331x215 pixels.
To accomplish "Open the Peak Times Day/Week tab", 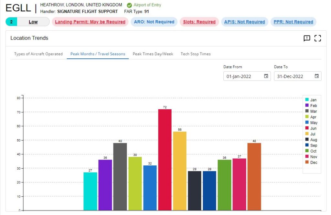I will [x=153, y=54].
